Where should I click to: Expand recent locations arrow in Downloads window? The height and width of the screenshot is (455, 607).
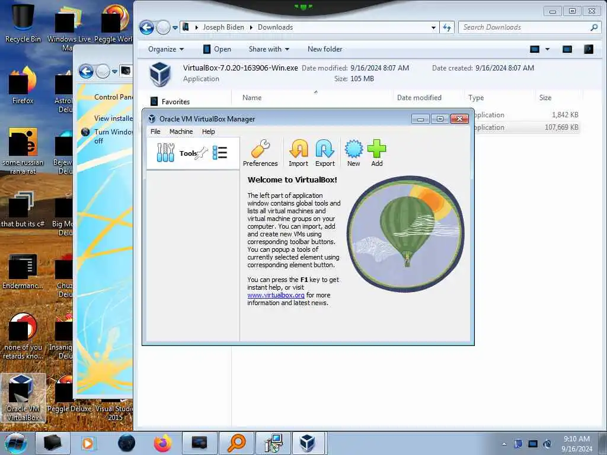pos(175,27)
